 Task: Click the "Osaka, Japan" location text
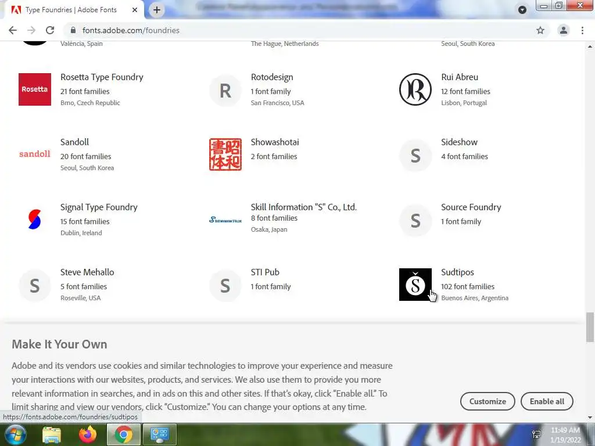(268, 229)
